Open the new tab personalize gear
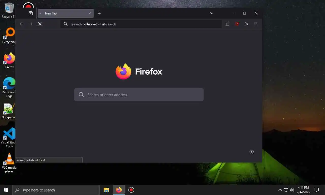The height and width of the screenshot is (195, 325). (x=252, y=152)
